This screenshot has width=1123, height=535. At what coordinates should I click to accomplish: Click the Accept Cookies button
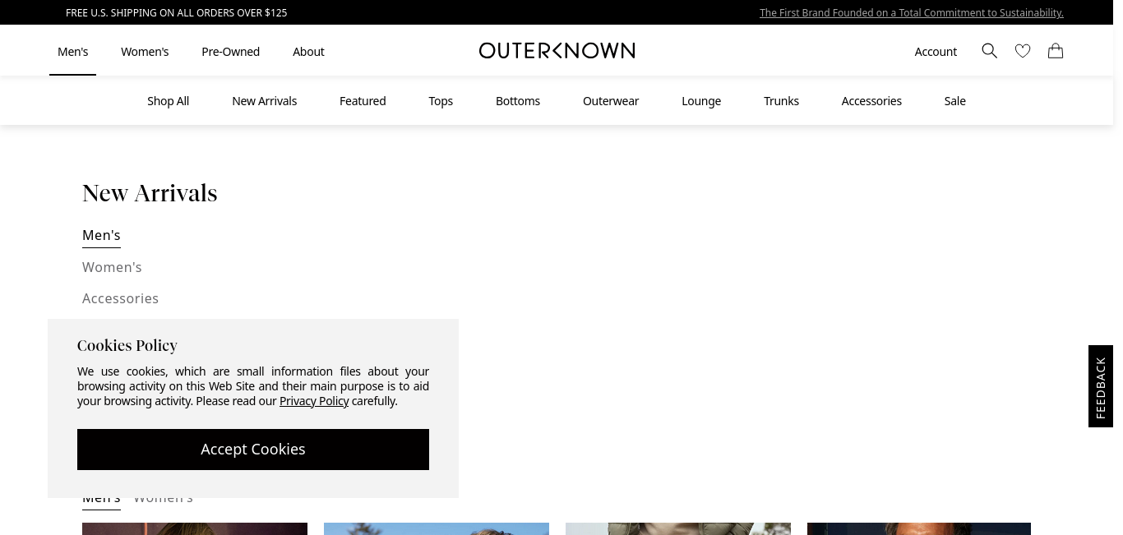253,450
